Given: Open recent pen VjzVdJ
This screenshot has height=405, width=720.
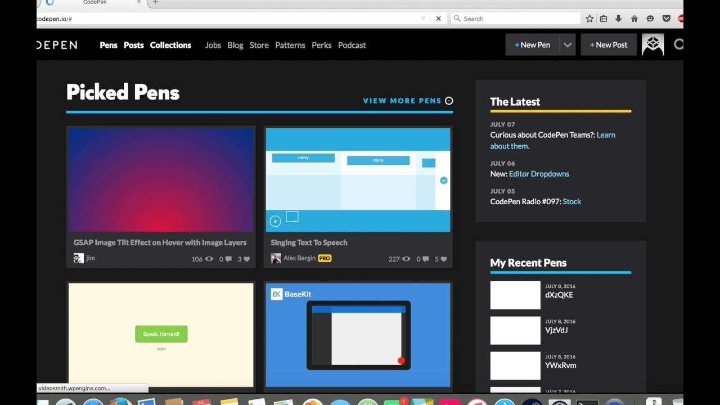Looking at the screenshot, I should [556, 330].
